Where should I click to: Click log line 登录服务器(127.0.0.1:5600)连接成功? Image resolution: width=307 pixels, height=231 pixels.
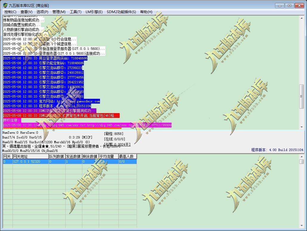click(54, 53)
